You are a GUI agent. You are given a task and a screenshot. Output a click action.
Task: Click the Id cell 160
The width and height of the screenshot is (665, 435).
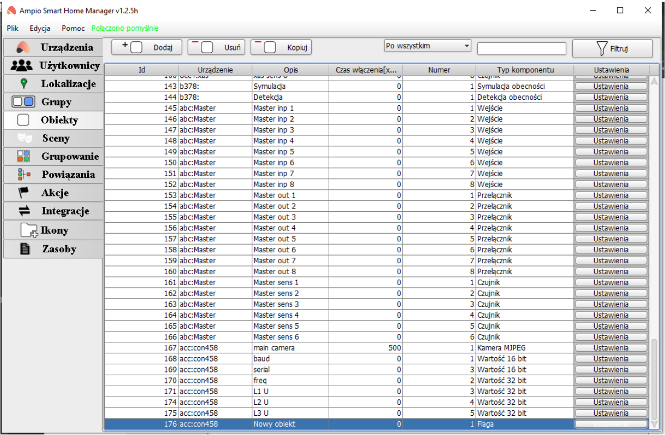coord(142,272)
